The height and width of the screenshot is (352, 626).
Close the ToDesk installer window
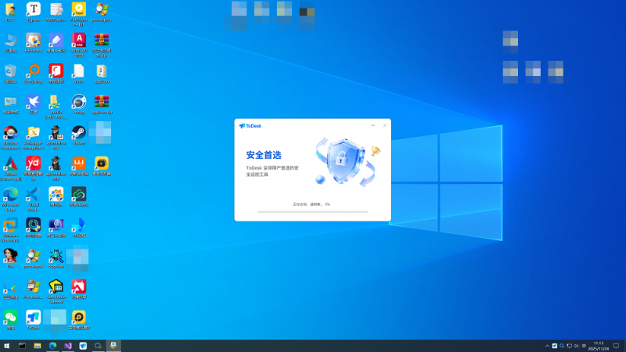point(384,125)
